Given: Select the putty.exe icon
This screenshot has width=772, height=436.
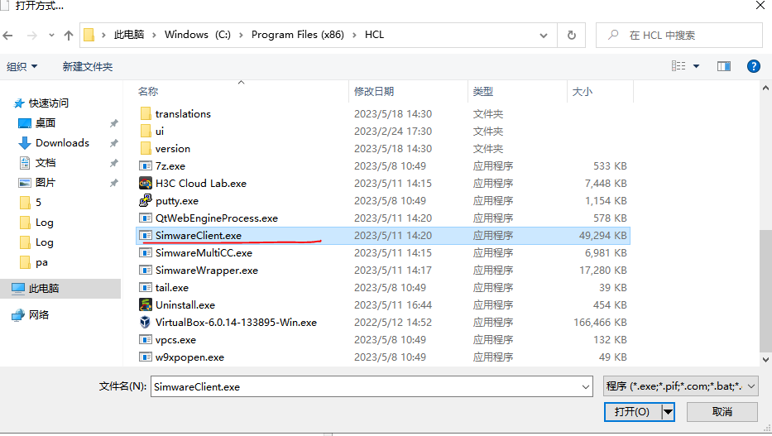Looking at the screenshot, I should click(146, 200).
